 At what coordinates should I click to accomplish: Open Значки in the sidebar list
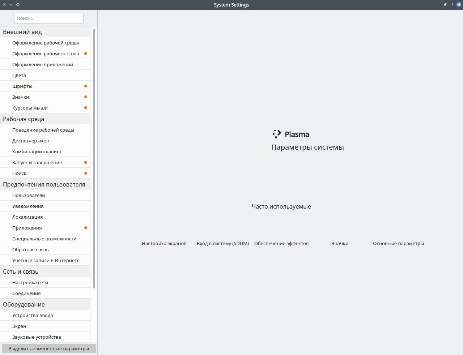tap(45, 97)
